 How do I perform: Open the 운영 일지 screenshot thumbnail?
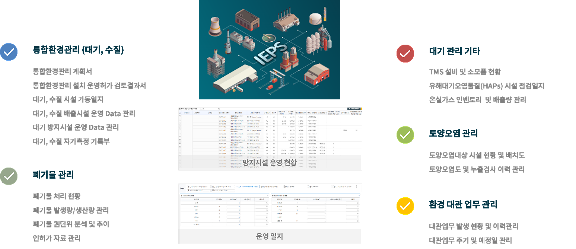[x=270, y=214]
